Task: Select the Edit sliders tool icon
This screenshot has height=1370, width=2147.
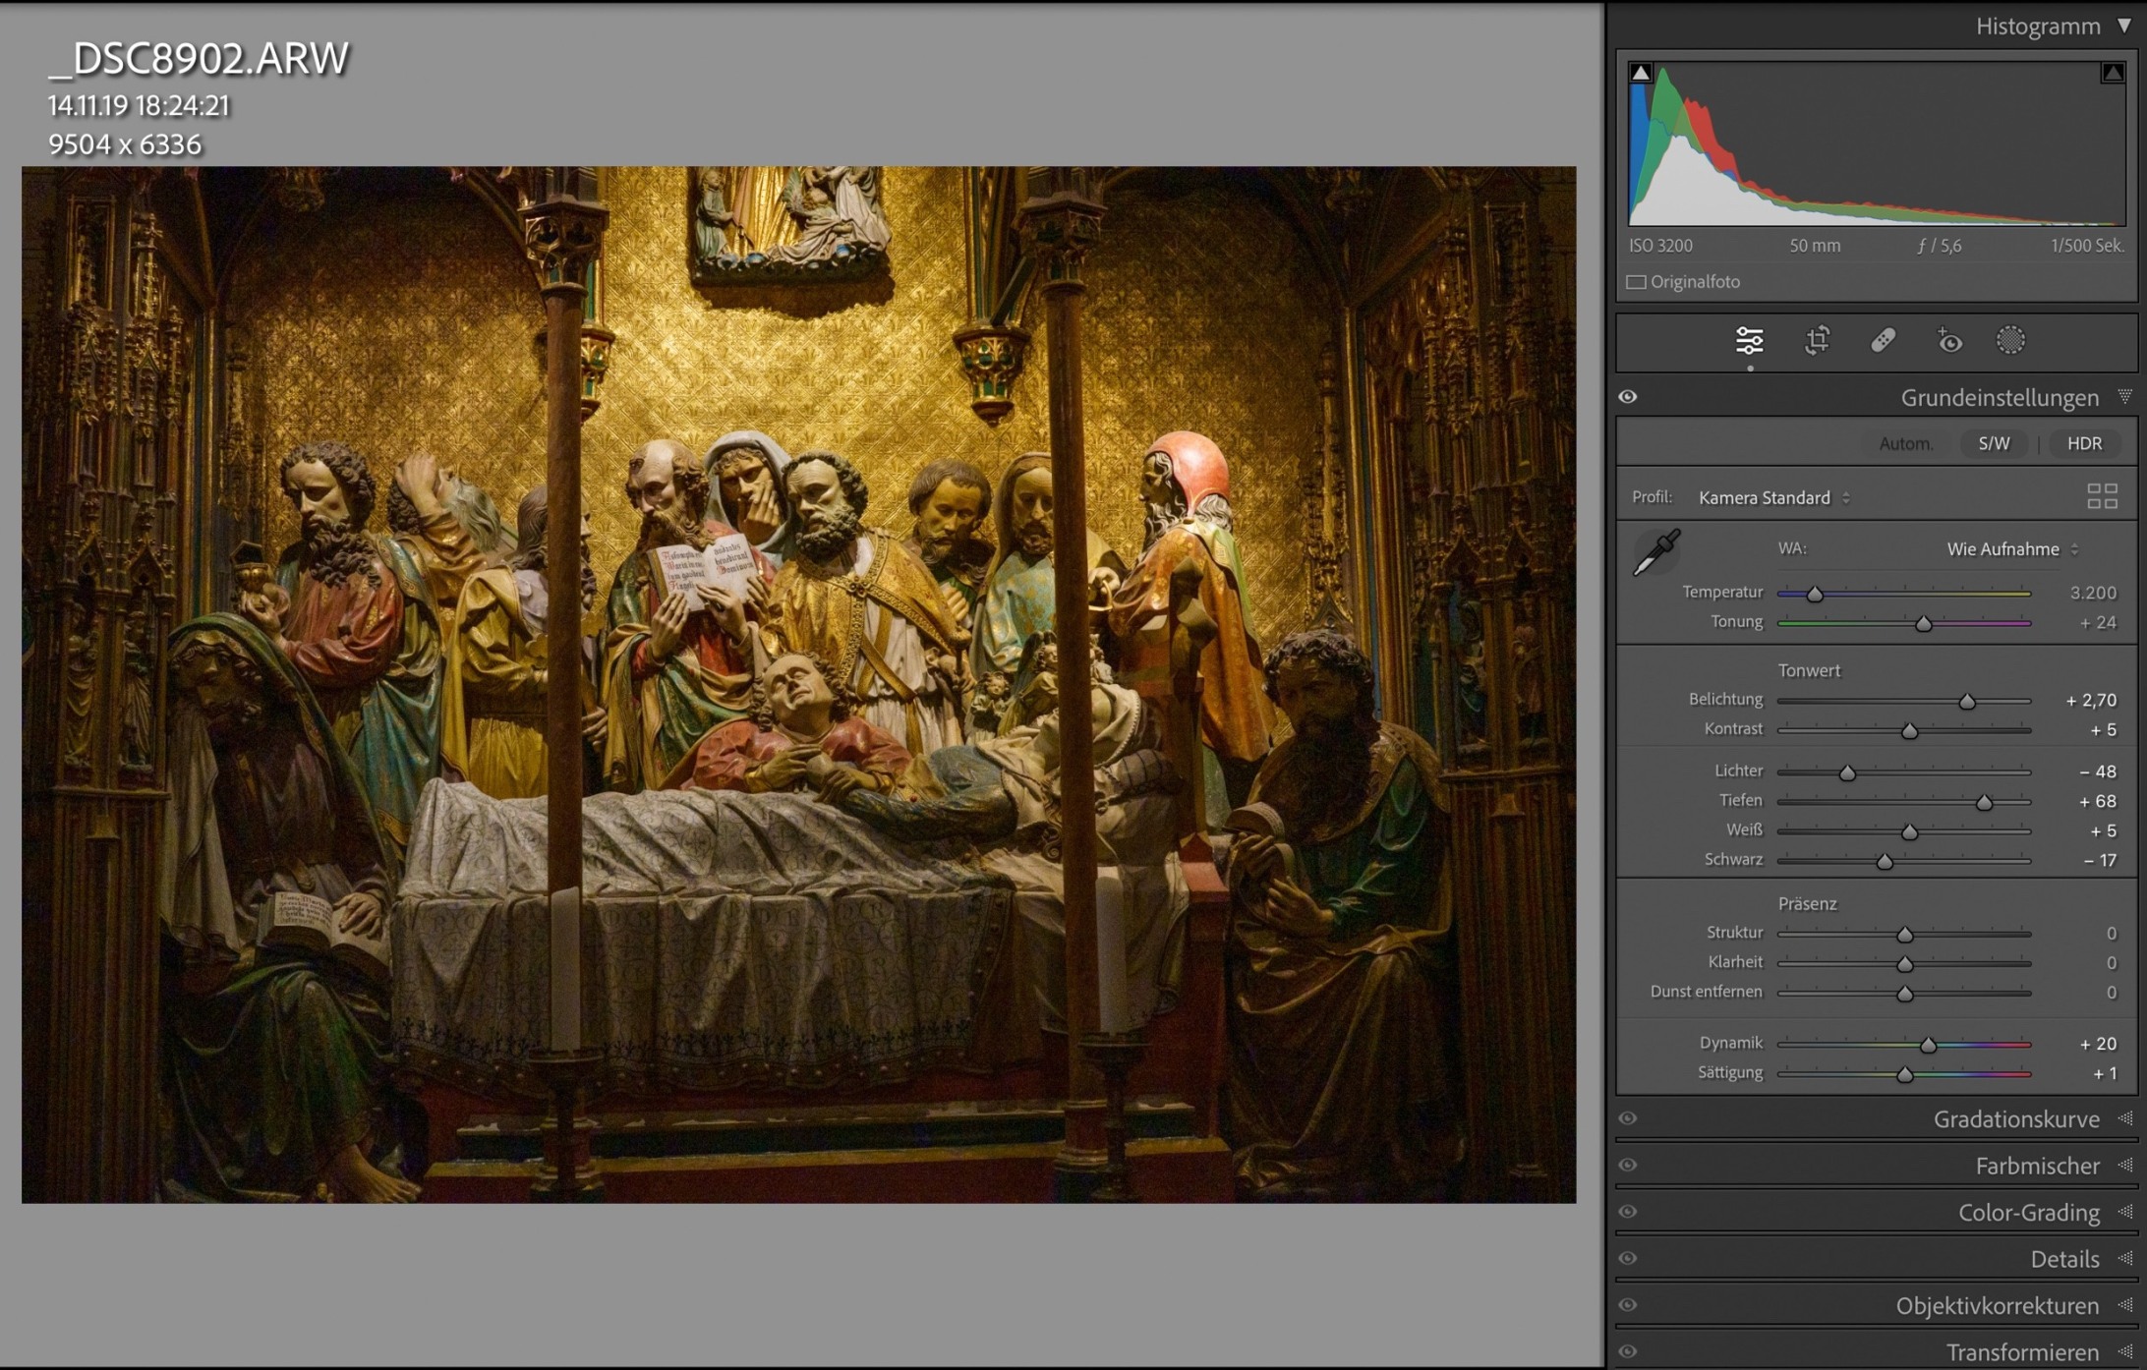Action: pos(1749,340)
